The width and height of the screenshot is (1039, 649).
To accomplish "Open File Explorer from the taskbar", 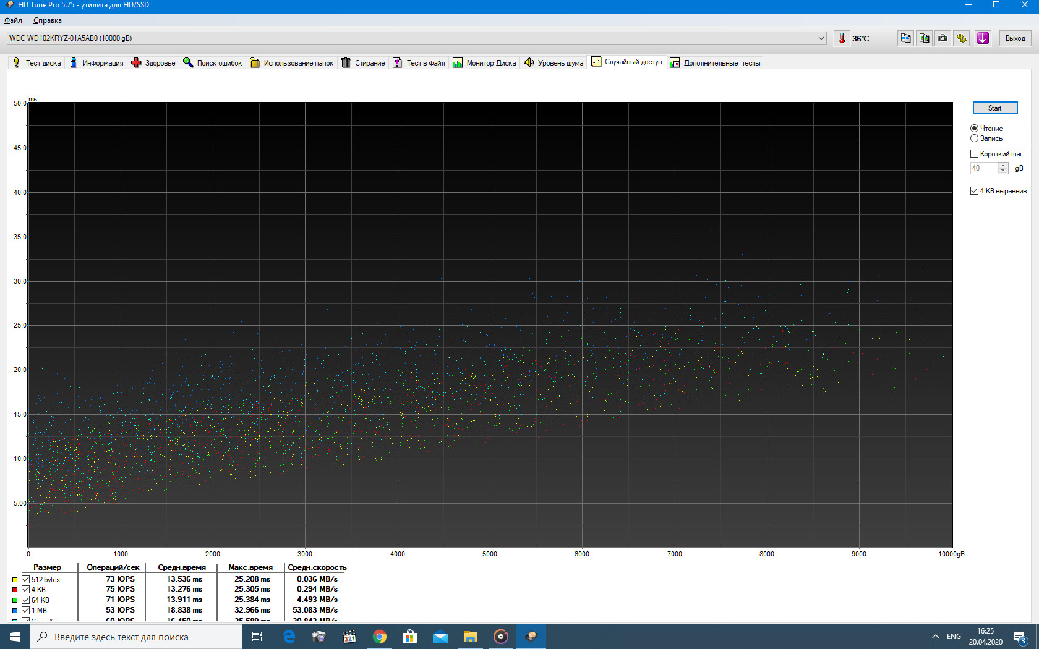I will pos(471,637).
